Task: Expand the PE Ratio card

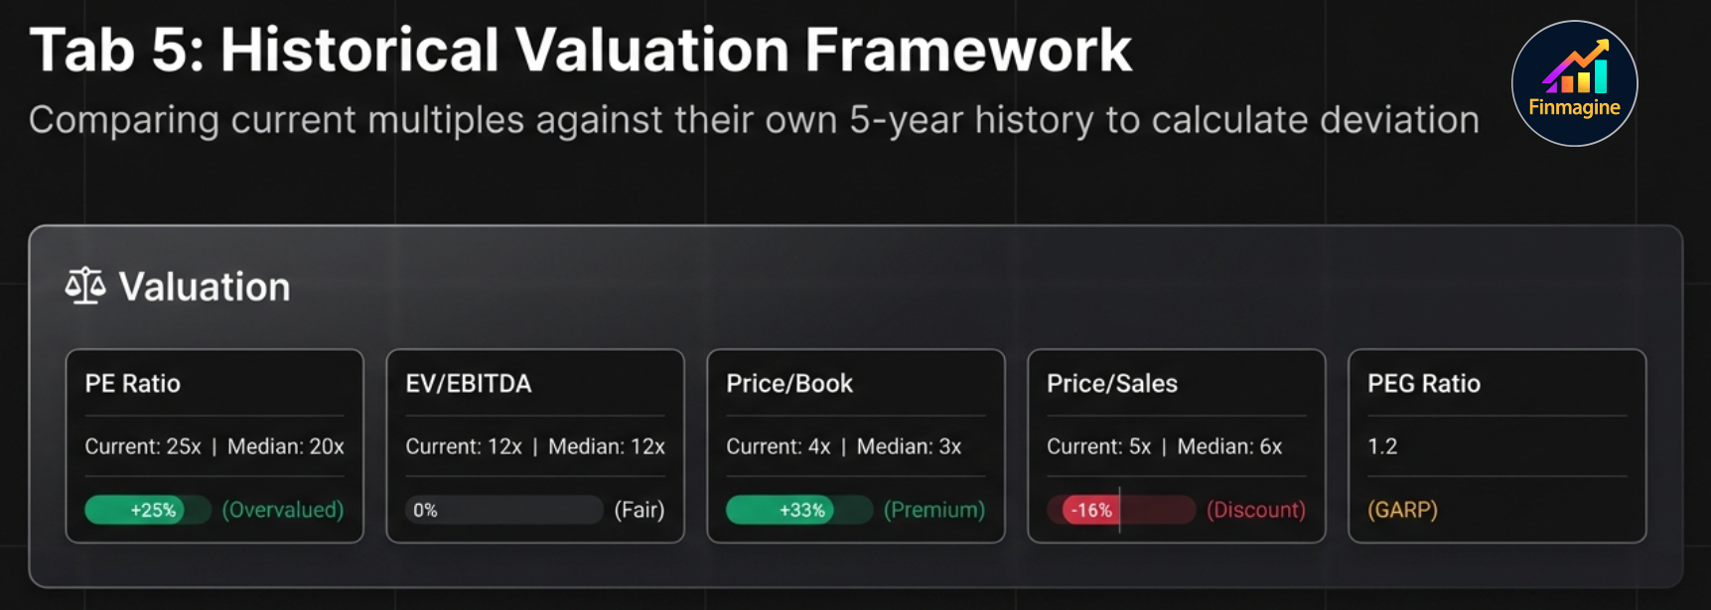Action: [x=214, y=445]
